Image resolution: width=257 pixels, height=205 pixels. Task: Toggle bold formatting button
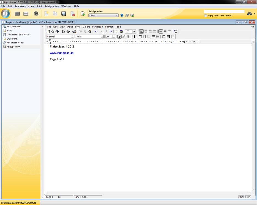click(x=119, y=37)
